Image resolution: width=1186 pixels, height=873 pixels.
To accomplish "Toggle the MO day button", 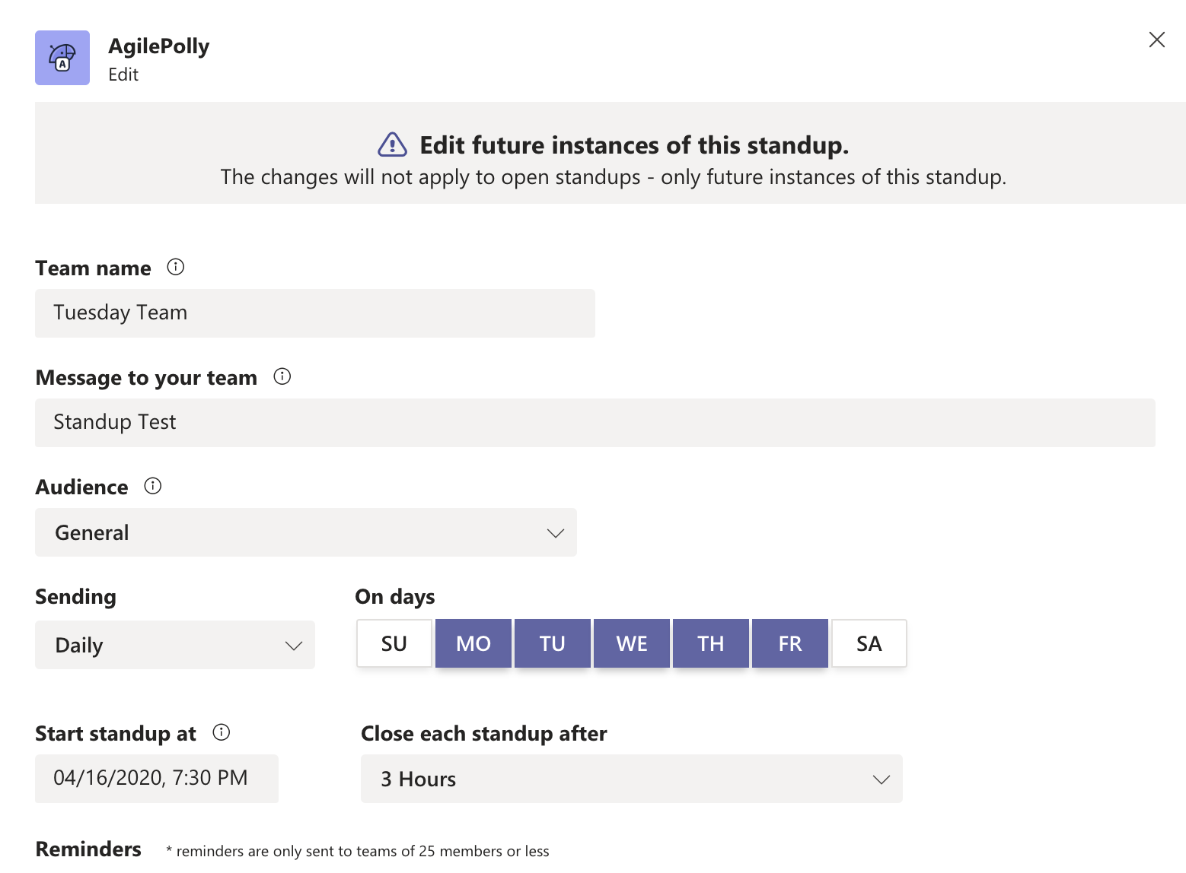I will tap(473, 643).
